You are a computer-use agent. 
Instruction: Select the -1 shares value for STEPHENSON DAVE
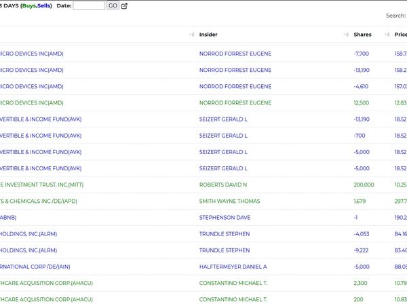point(355,218)
